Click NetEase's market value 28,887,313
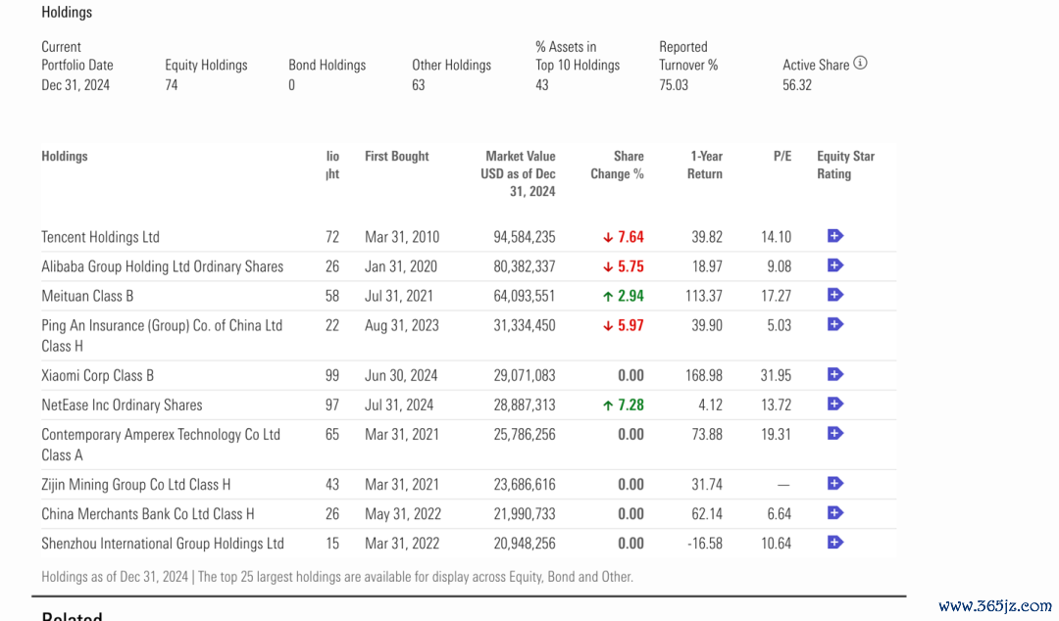1059x621 pixels. [x=524, y=405]
